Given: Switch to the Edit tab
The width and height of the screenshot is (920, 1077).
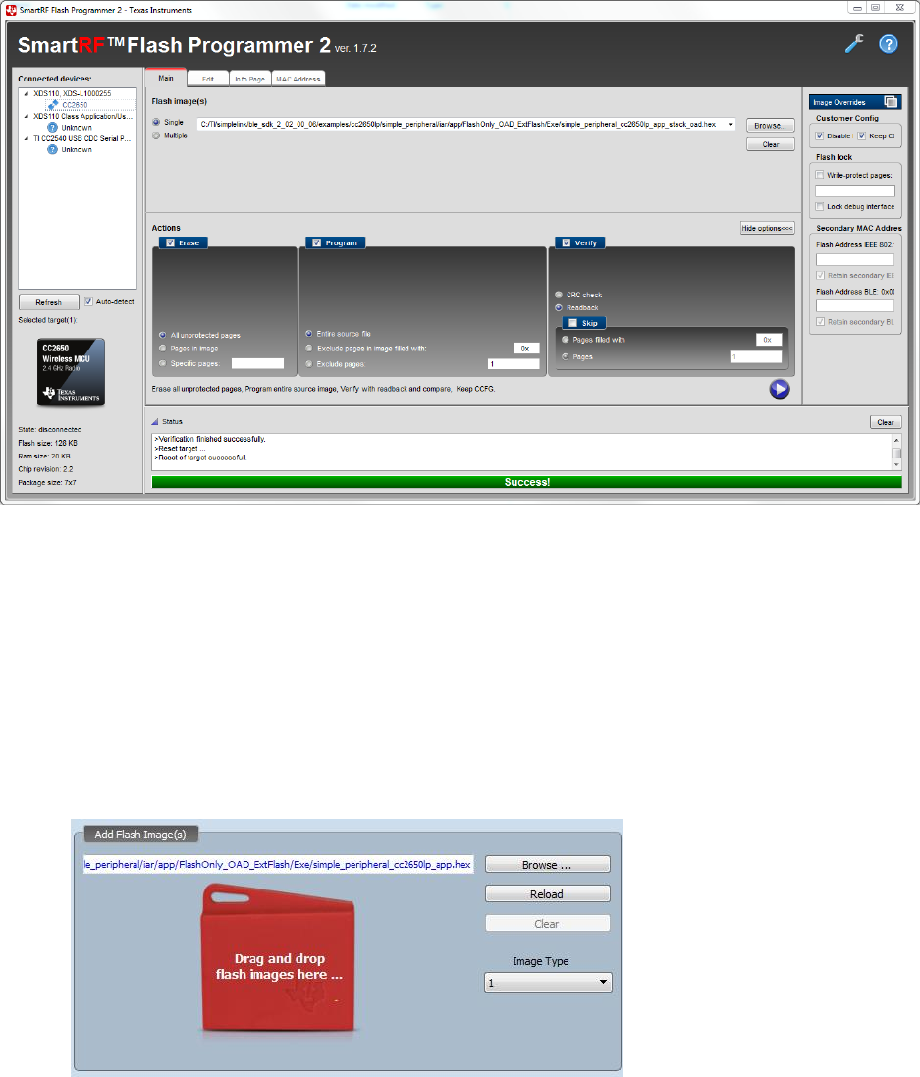Looking at the screenshot, I should click(x=207, y=79).
